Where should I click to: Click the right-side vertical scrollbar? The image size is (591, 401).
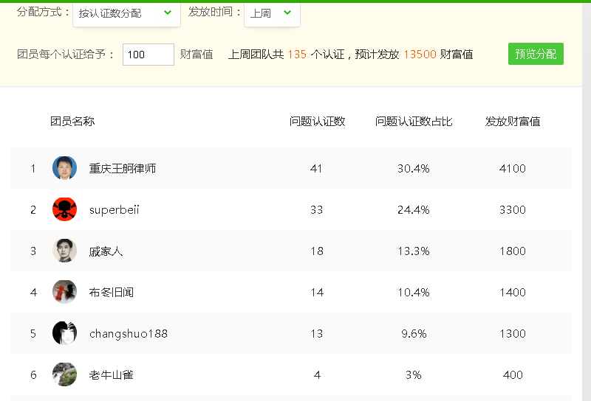[x=587, y=202]
